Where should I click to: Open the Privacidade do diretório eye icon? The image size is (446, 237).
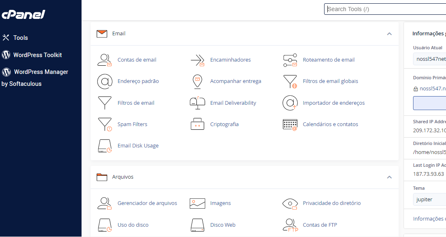pyautogui.click(x=290, y=203)
